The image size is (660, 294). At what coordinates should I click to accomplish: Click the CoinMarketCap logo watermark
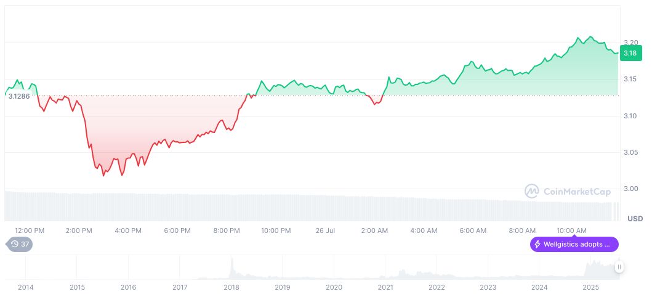point(566,191)
